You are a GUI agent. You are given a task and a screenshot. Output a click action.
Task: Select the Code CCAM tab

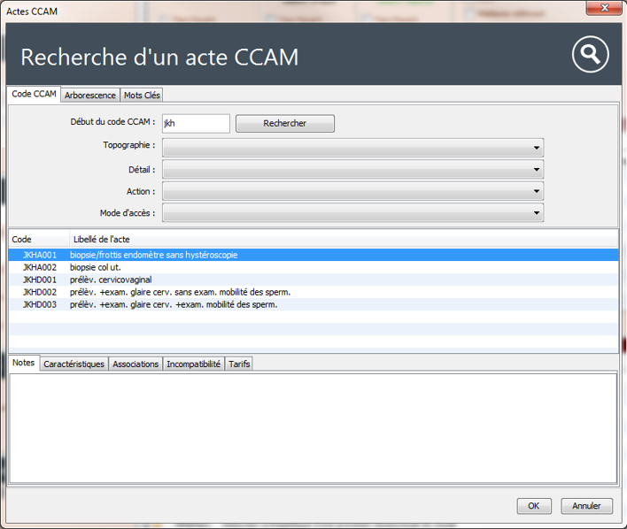coord(35,94)
